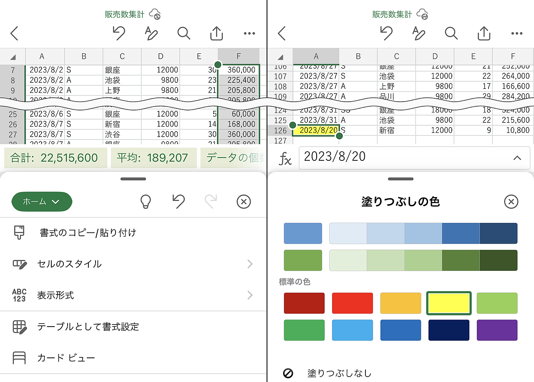This screenshot has width=534, height=382.
Task: Collapse the formula bar with its chevron
Action: coord(517,158)
